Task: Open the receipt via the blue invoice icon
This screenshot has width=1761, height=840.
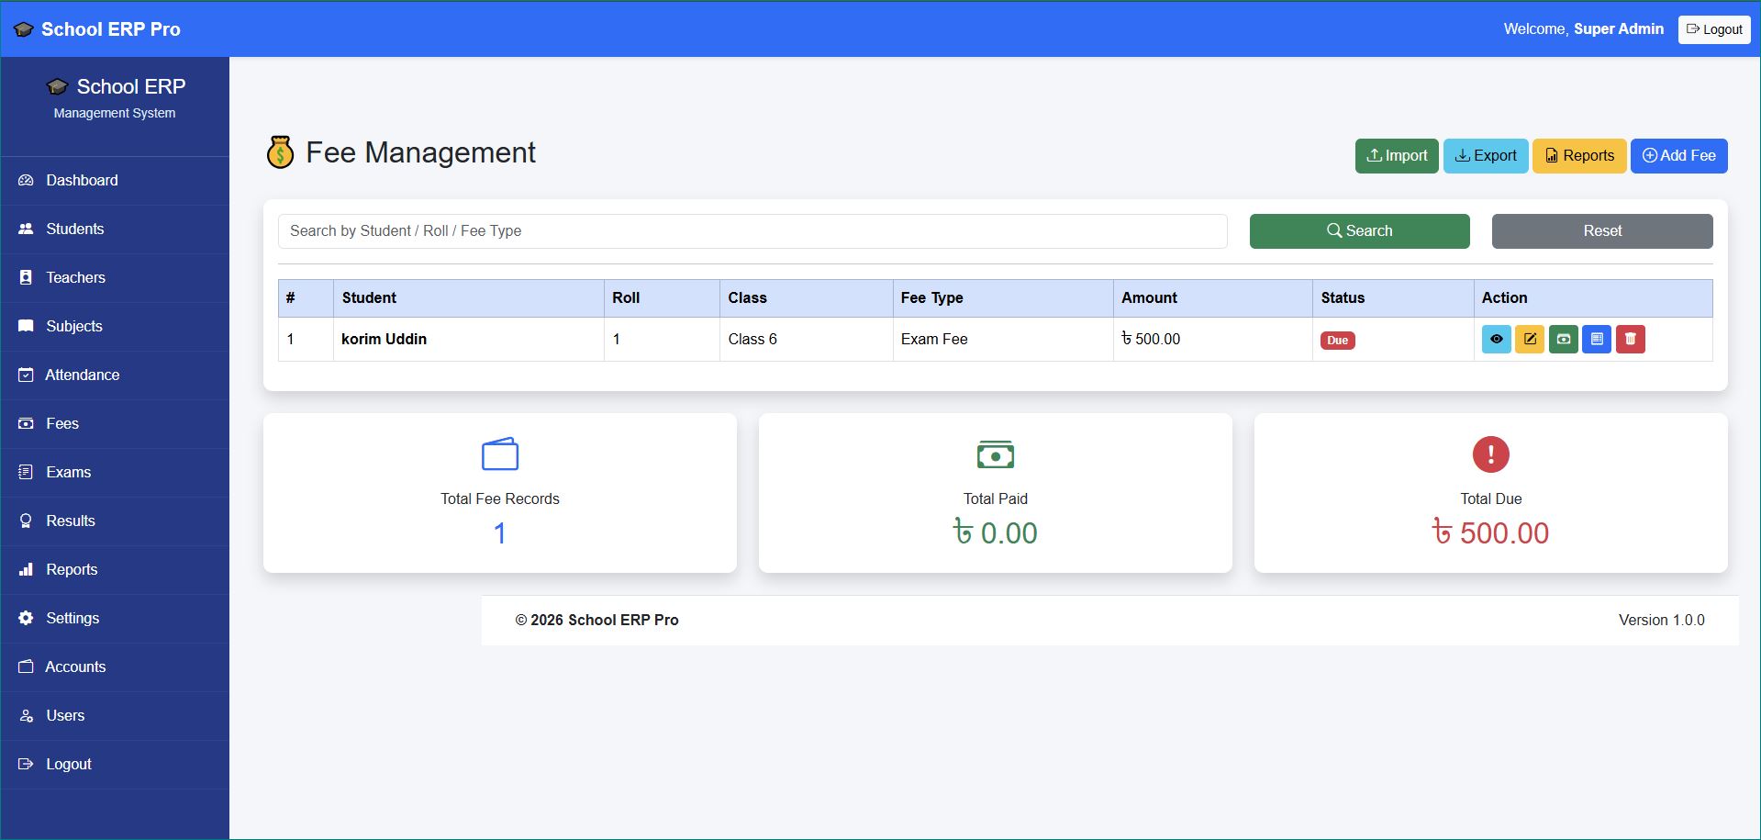Action: (1597, 340)
